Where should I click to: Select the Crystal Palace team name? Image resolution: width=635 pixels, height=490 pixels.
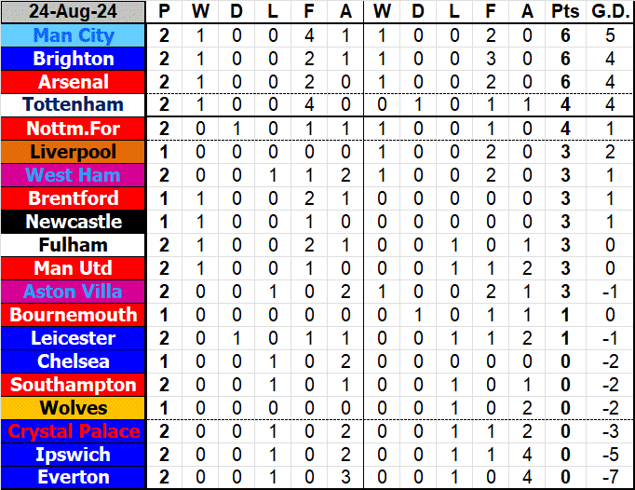(x=74, y=431)
